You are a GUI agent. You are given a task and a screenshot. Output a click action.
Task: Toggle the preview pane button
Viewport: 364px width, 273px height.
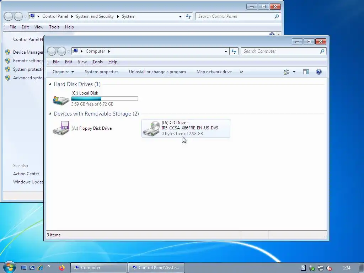[306, 72]
